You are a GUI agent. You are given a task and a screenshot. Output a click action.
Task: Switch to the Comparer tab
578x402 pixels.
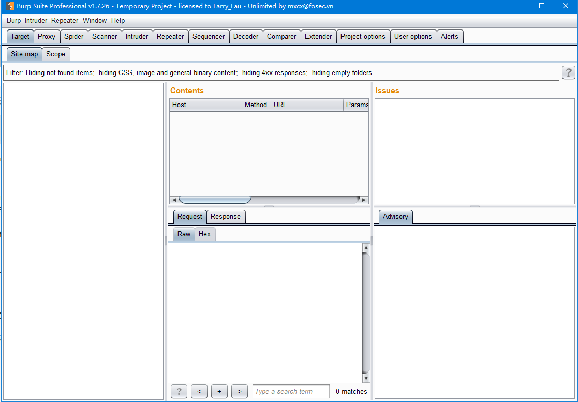pyautogui.click(x=281, y=37)
